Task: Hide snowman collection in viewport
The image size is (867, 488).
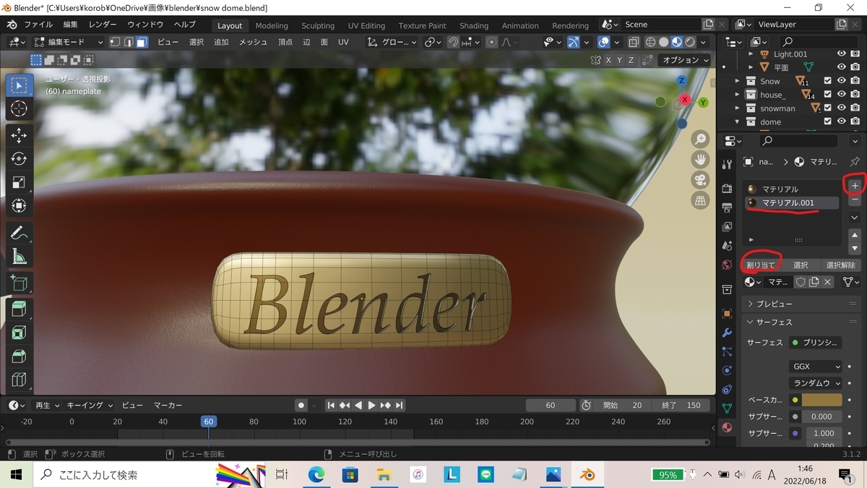Action: pos(842,108)
